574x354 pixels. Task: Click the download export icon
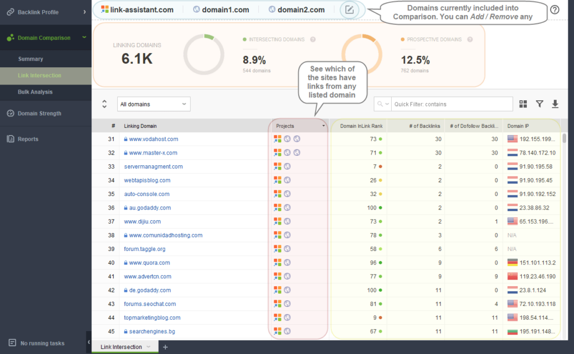(x=555, y=104)
